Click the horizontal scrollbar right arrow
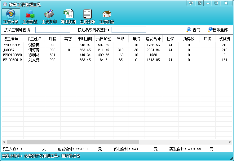Viewport: 234px width, 161px height. coord(230,142)
